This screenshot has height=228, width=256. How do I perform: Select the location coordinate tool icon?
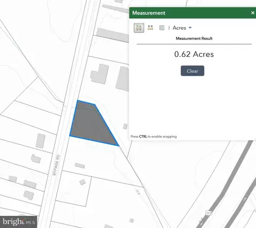click(x=162, y=28)
